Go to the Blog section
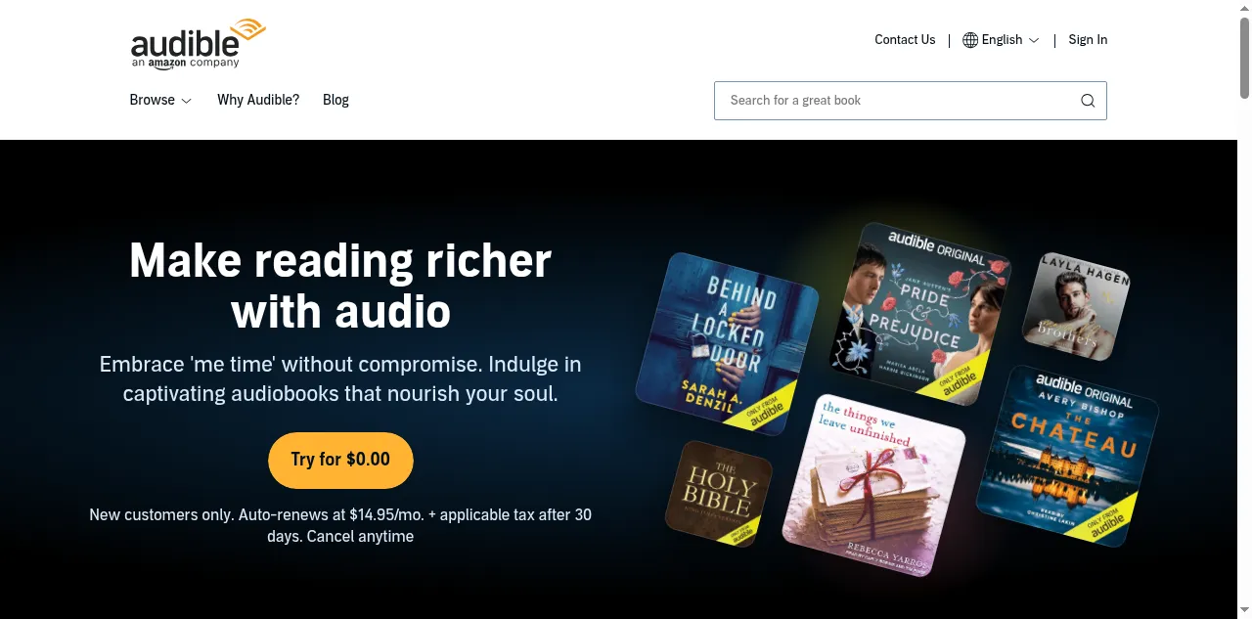The image size is (1252, 619). pos(335,100)
